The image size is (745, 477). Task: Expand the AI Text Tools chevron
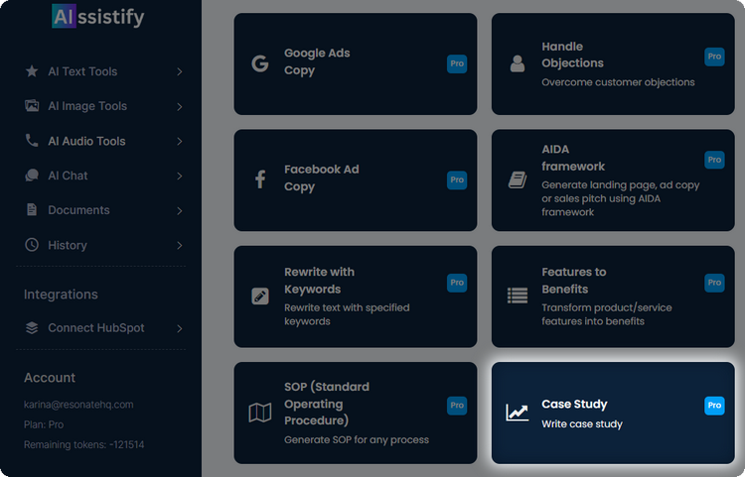pyautogui.click(x=180, y=71)
